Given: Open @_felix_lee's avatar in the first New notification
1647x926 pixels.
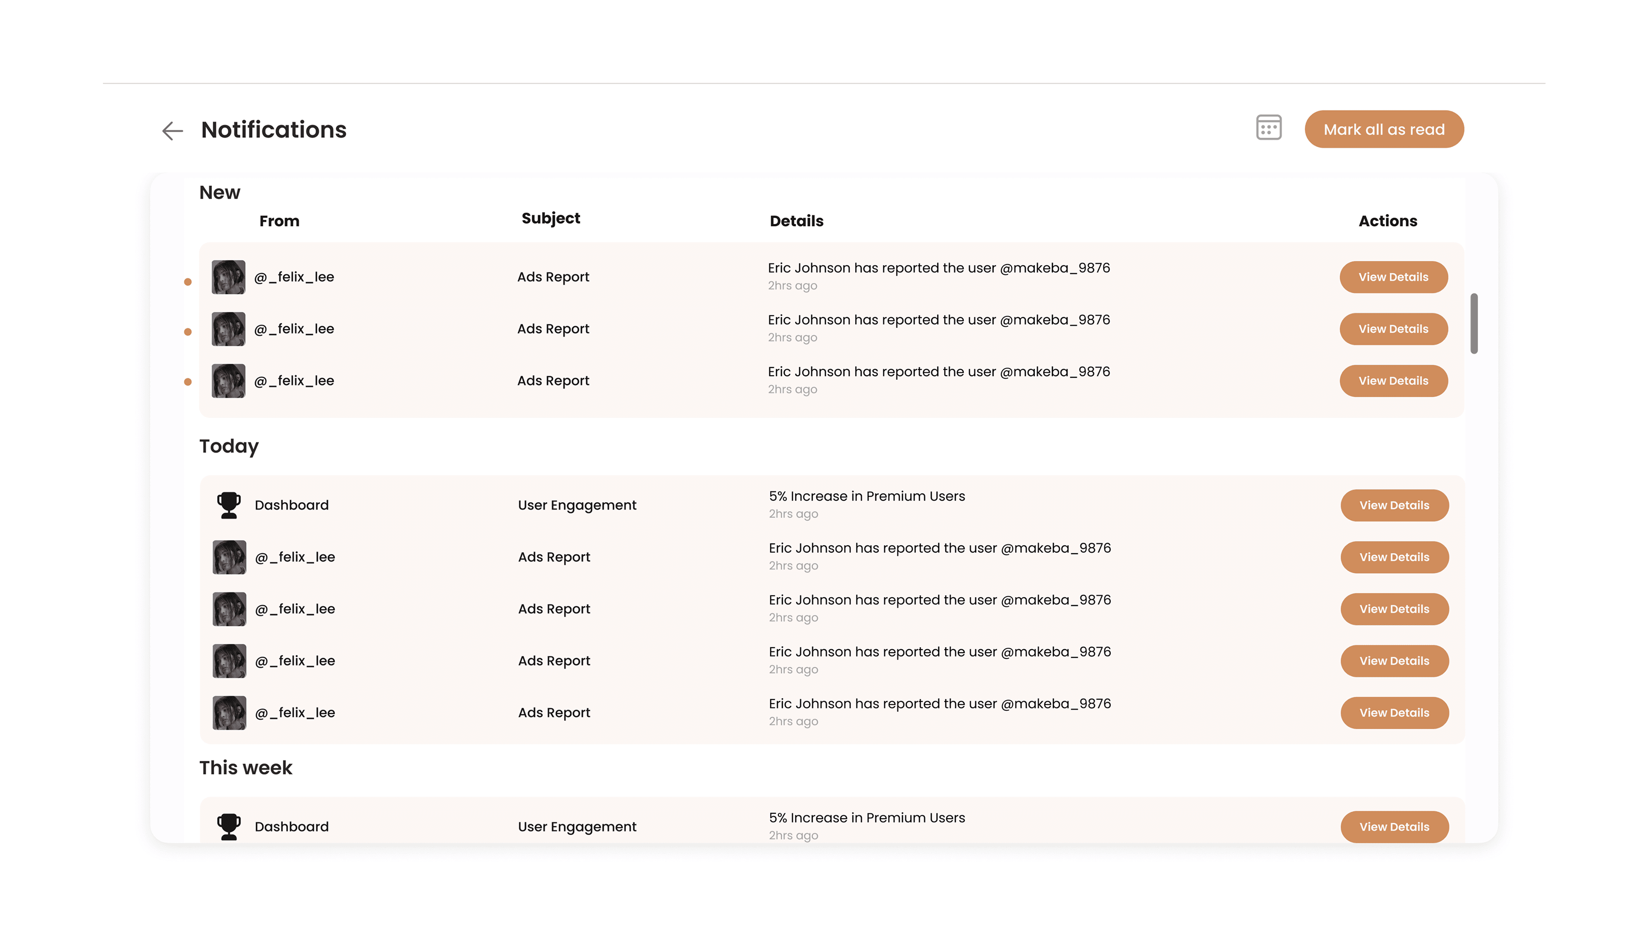Looking at the screenshot, I should point(228,277).
